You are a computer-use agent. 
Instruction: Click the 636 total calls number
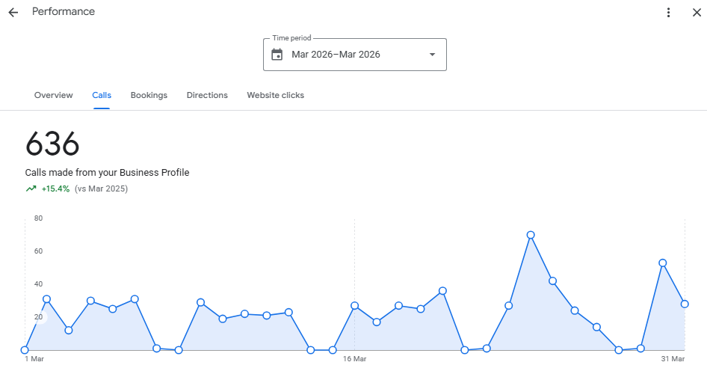coord(52,144)
